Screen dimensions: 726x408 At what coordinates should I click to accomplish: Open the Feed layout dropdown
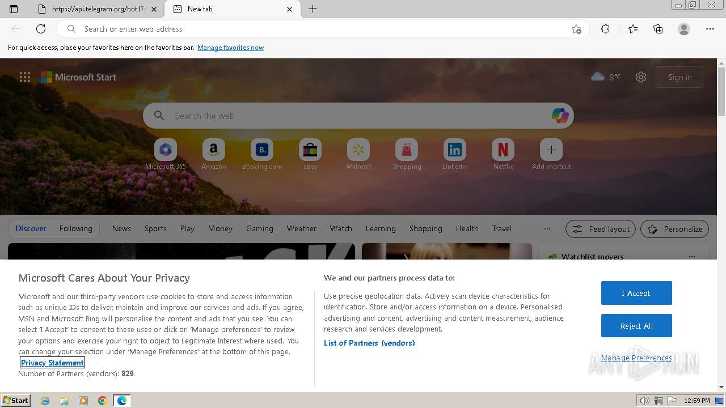[x=601, y=229]
